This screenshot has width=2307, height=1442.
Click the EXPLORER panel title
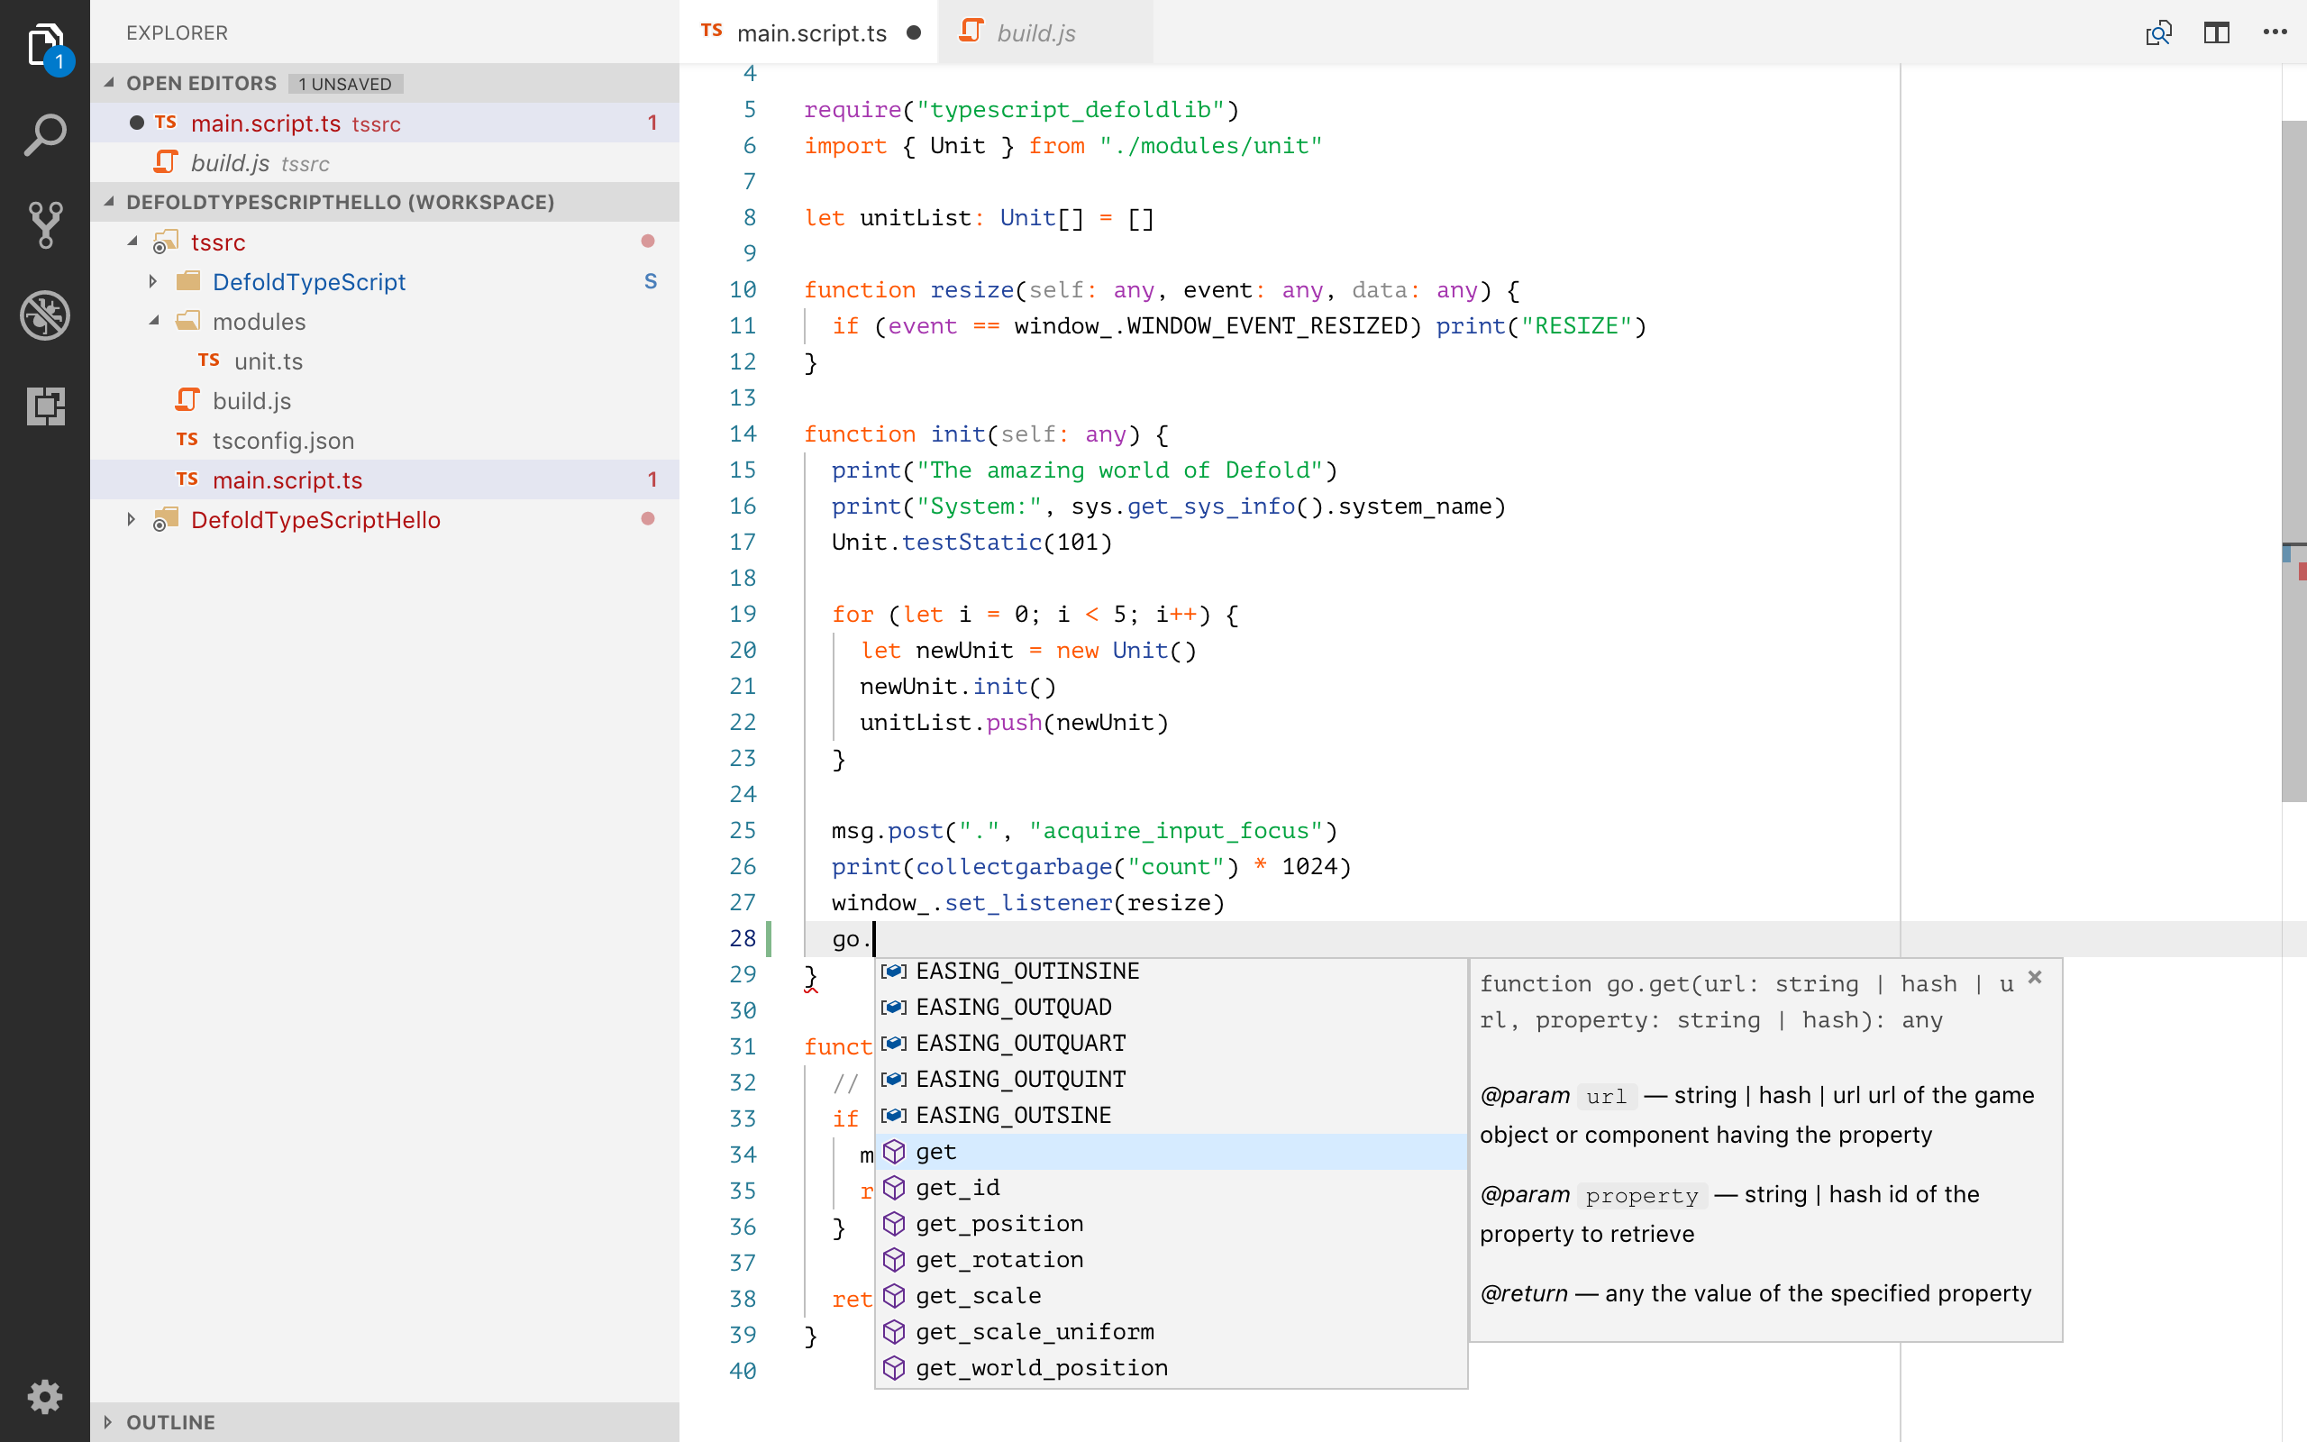click(178, 32)
